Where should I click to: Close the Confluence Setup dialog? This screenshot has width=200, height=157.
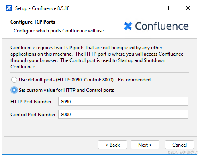coord(188,8)
